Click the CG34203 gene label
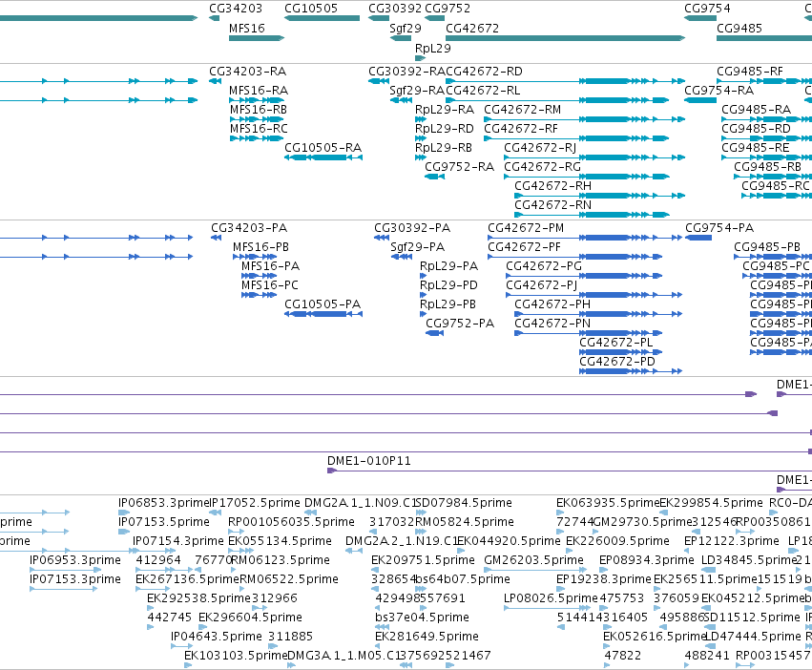This screenshot has width=812, height=670. click(236, 9)
